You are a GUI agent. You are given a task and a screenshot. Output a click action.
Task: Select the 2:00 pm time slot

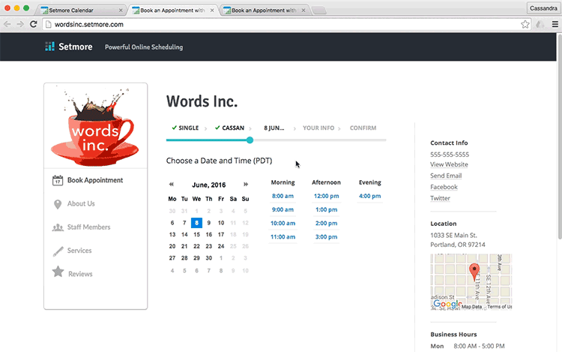coord(326,223)
